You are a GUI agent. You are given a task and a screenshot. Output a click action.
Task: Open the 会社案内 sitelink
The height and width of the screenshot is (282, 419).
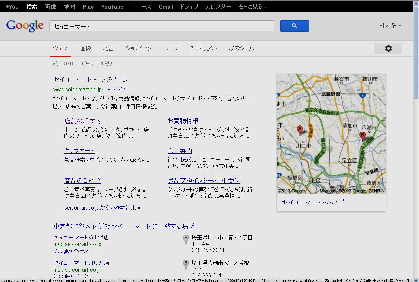pyautogui.click(x=180, y=151)
